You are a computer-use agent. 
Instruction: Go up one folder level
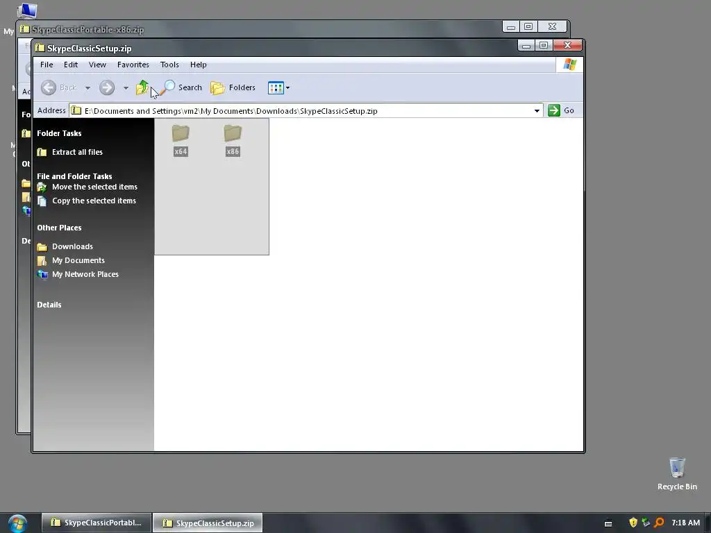(142, 87)
